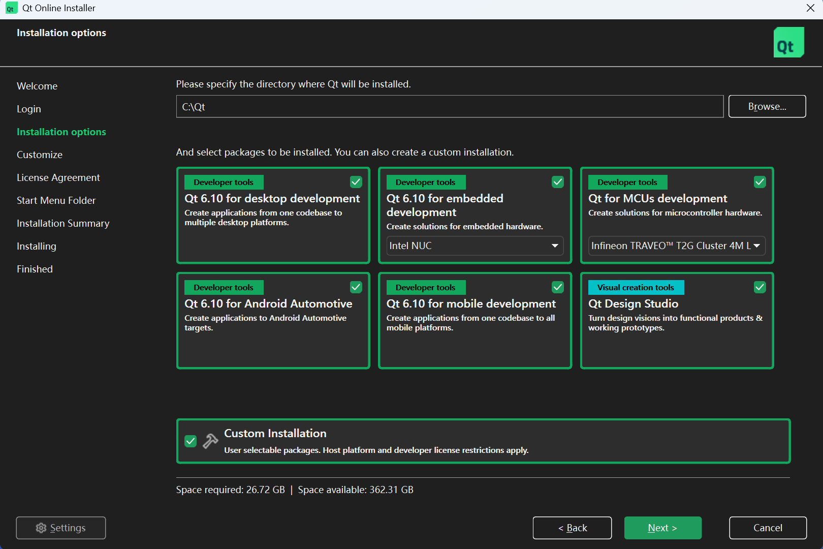Click the Qt logo in the header
823x549 pixels.
788,42
